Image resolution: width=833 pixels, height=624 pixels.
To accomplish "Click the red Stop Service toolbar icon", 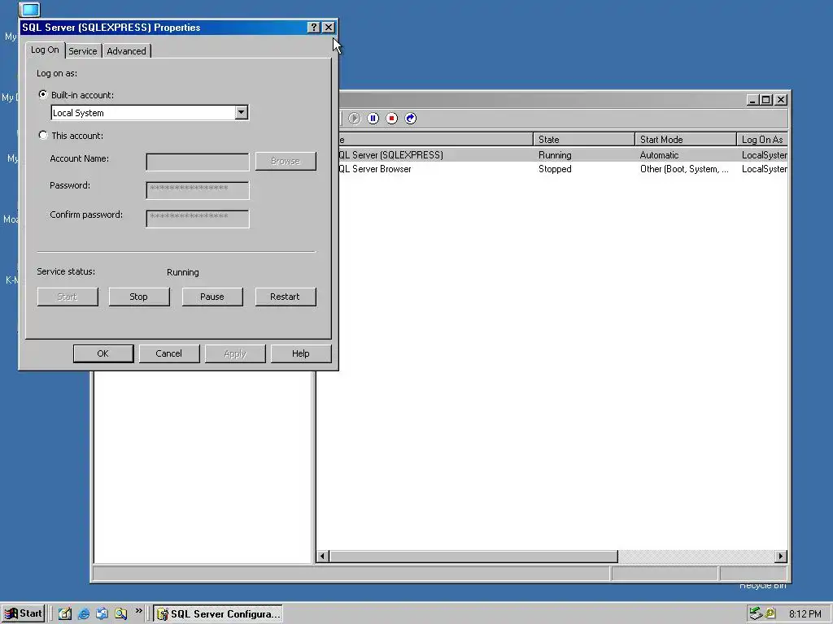I will tap(392, 119).
